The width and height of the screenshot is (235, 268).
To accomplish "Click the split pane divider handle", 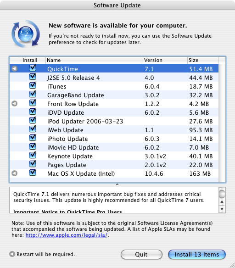I will tap(117, 184).
